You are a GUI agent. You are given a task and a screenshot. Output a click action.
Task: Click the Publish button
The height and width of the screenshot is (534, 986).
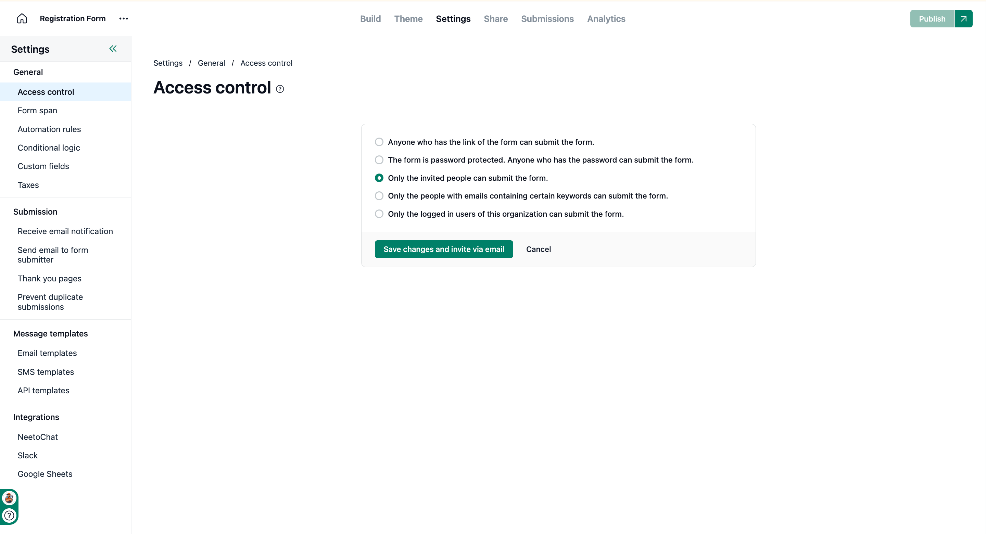[x=932, y=19]
